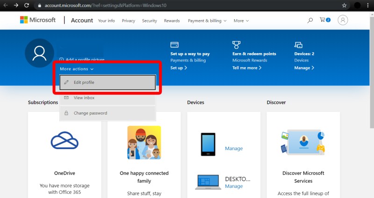
Task: Click Manage under DESKTO...
Action: pyautogui.click(x=234, y=186)
